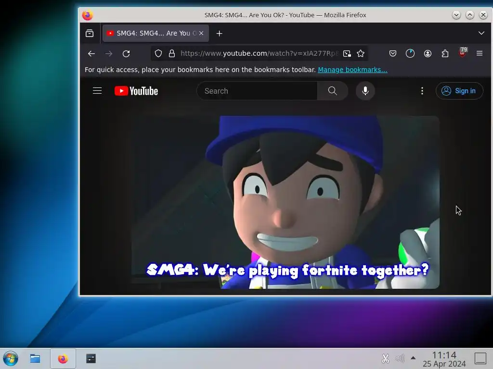
Task: Open the tracking protection shield panel
Action: click(158, 54)
